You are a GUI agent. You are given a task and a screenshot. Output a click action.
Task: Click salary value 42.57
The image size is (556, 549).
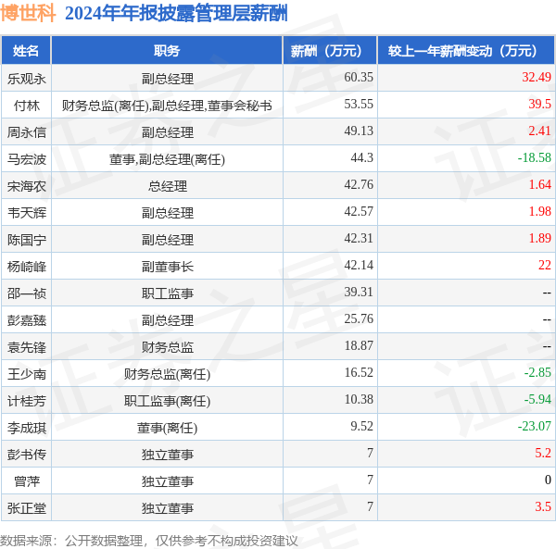pos(359,211)
